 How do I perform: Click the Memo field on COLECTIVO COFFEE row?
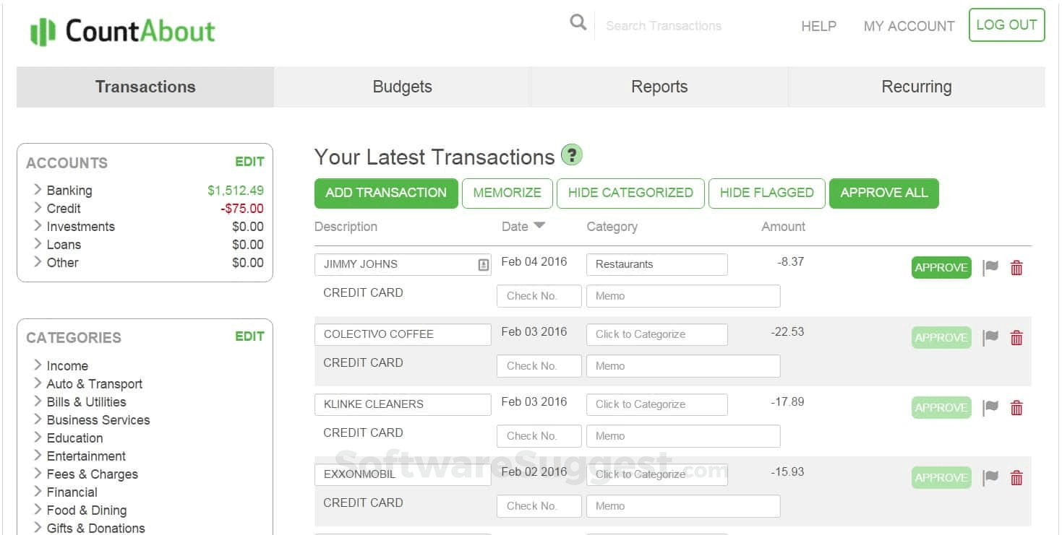point(682,365)
